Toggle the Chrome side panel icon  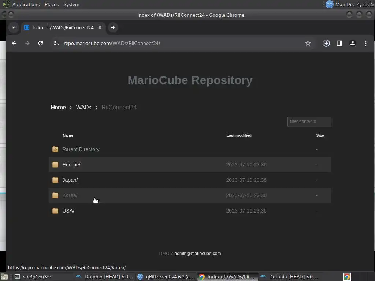[x=339, y=43]
